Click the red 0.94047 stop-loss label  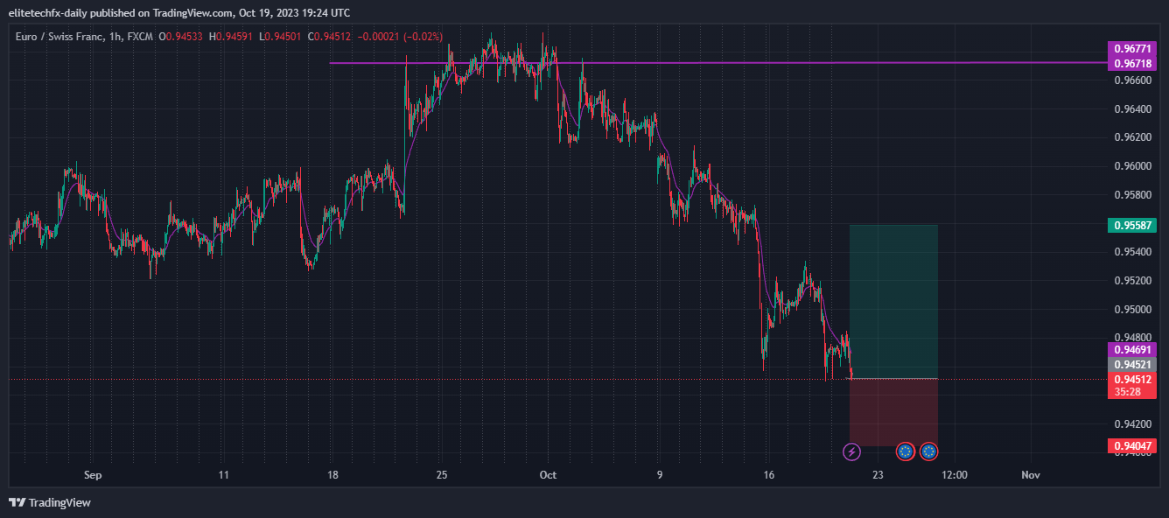(1132, 446)
